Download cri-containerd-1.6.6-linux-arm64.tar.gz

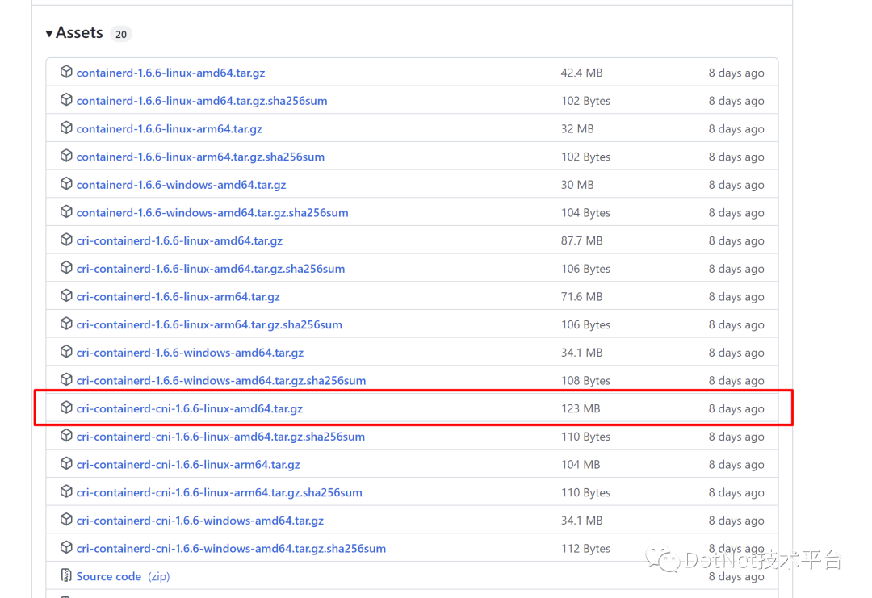pyautogui.click(x=178, y=297)
